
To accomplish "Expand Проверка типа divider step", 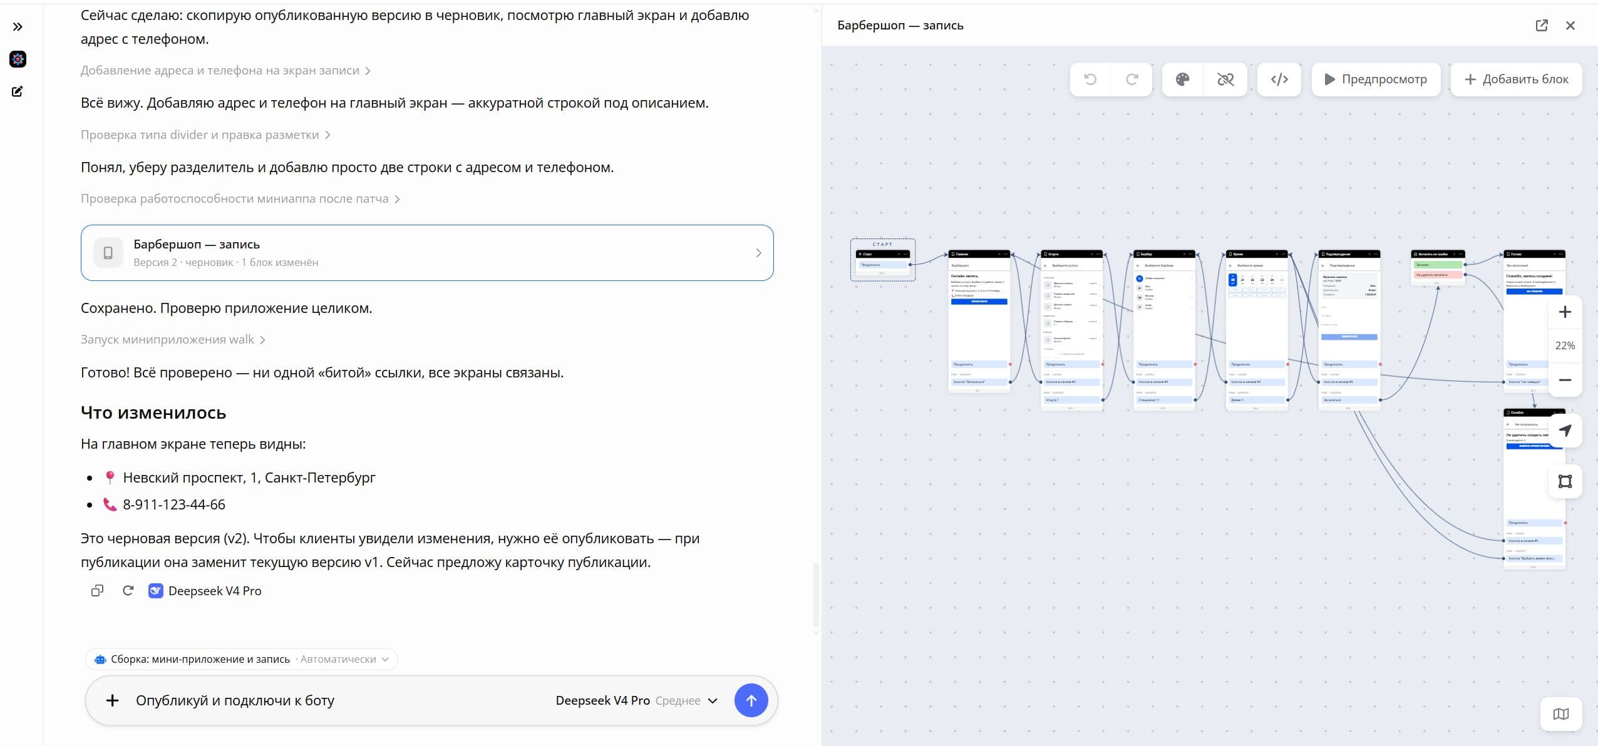I will tap(205, 135).
